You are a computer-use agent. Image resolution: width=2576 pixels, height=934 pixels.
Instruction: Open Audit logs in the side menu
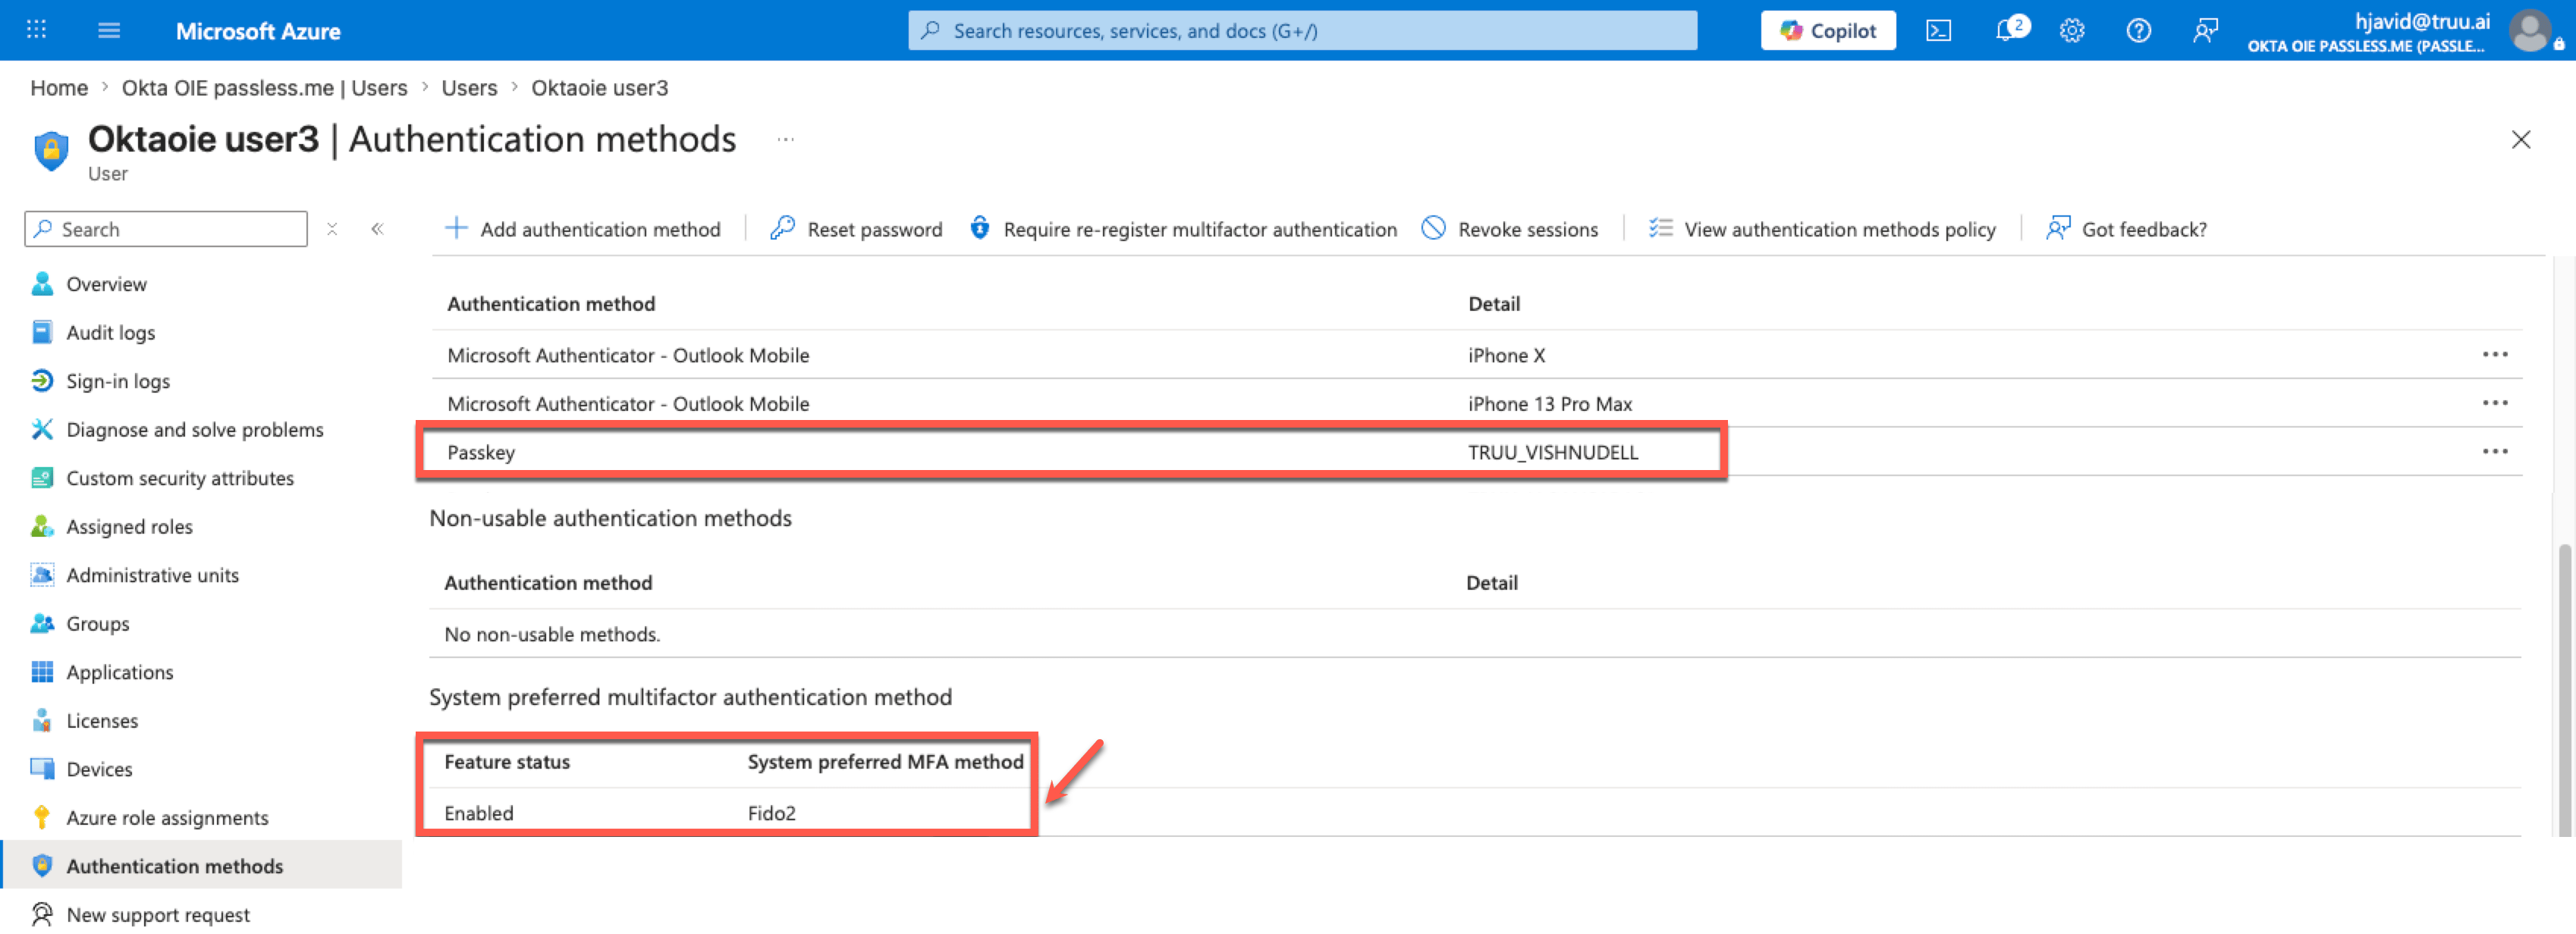110,333
